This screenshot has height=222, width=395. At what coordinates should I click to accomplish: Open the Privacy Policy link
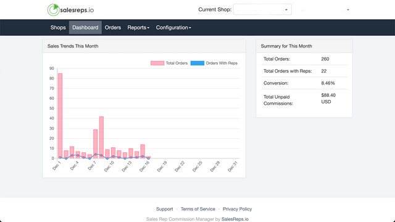(x=237, y=209)
